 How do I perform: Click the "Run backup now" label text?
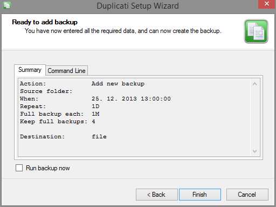coord(48,168)
